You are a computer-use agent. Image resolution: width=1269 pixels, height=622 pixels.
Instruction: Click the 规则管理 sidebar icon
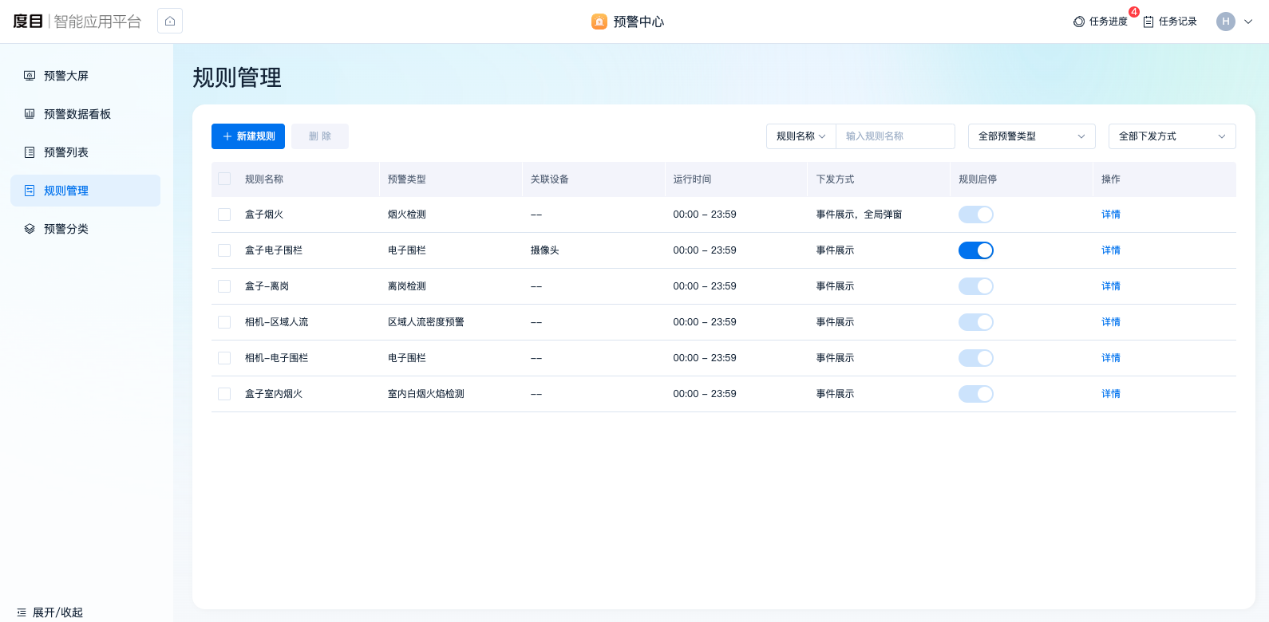point(30,191)
